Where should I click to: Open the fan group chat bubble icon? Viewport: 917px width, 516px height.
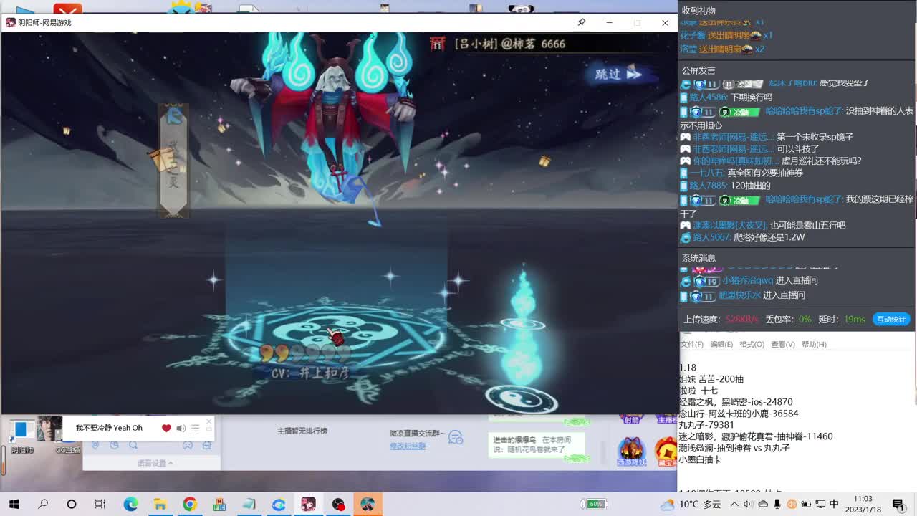click(455, 438)
